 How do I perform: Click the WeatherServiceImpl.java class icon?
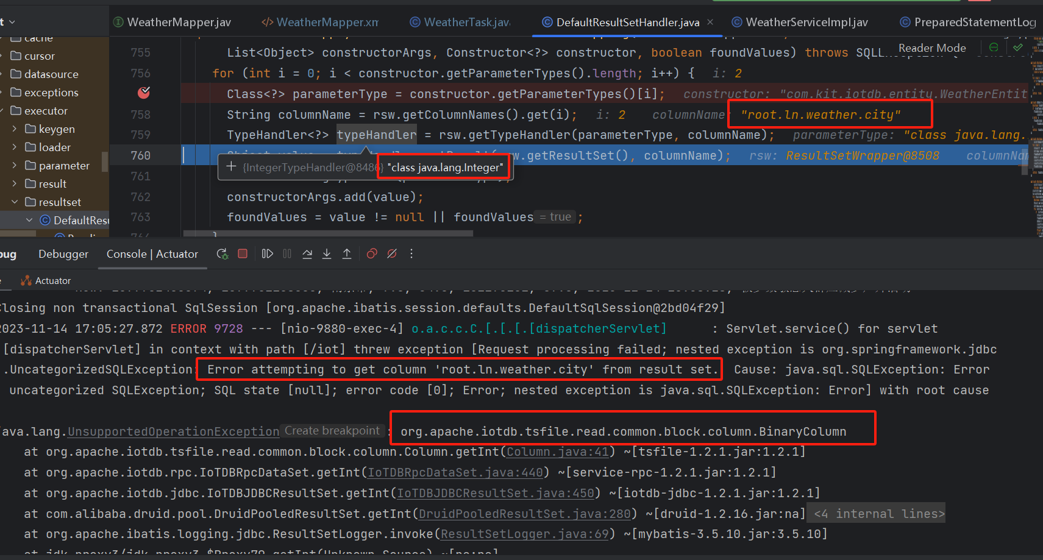pos(737,22)
